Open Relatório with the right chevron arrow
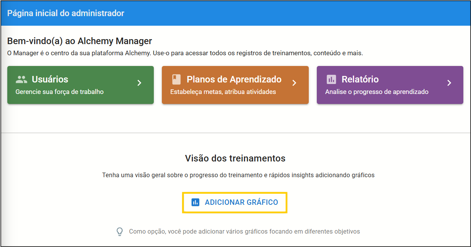Image resolution: width=471 pixels, height=247 pixels. [x=449, y=83]
